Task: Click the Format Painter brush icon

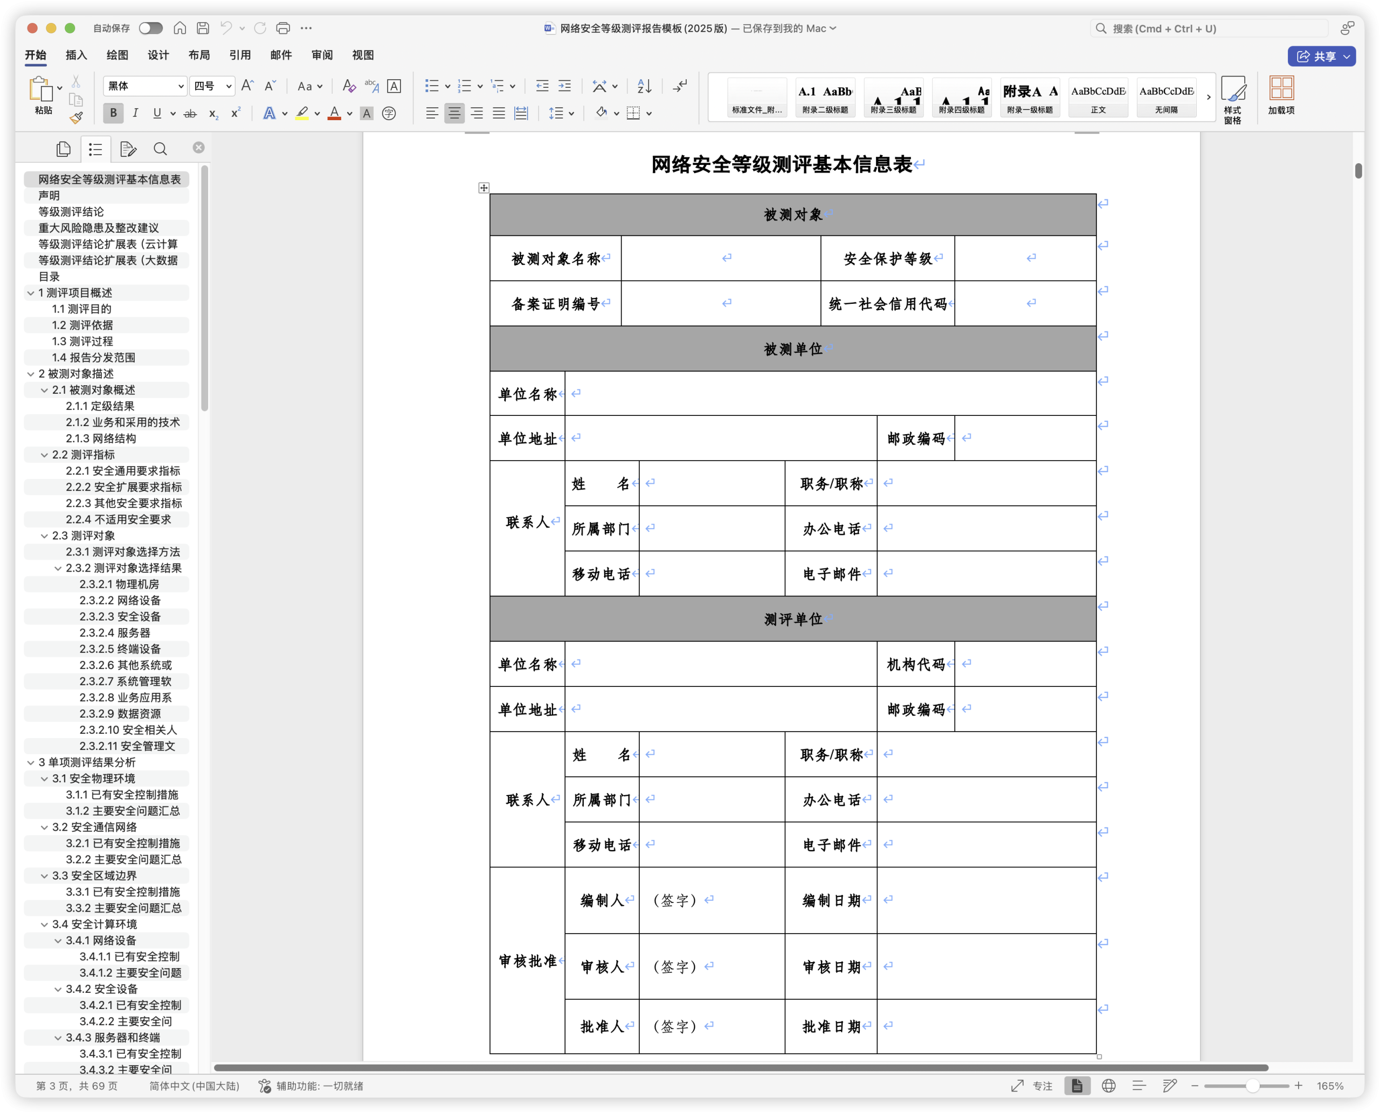Action: pyautogui.click(x=77, y=117)
